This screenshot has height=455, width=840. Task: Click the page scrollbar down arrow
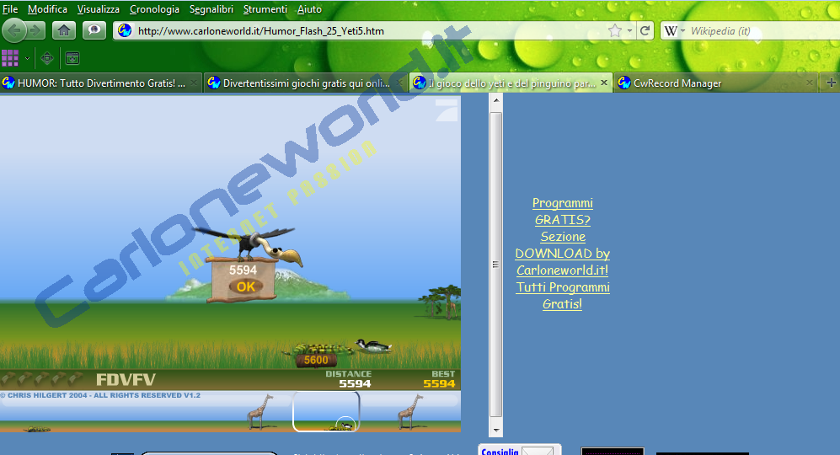click(496, 430)
